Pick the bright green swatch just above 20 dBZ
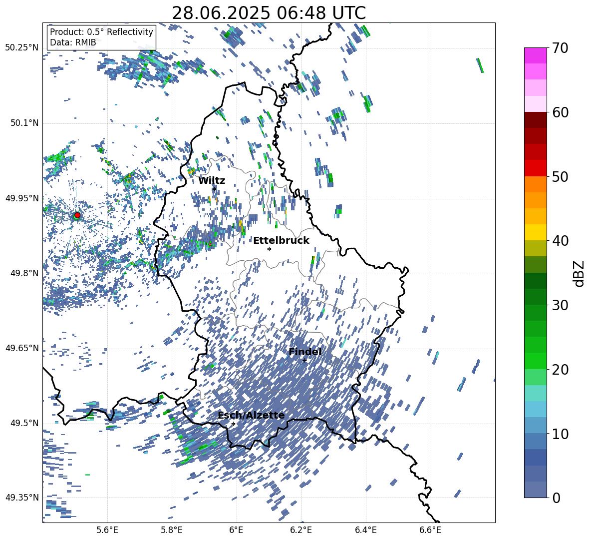591x540 pixels. click(x=535, y=361)
